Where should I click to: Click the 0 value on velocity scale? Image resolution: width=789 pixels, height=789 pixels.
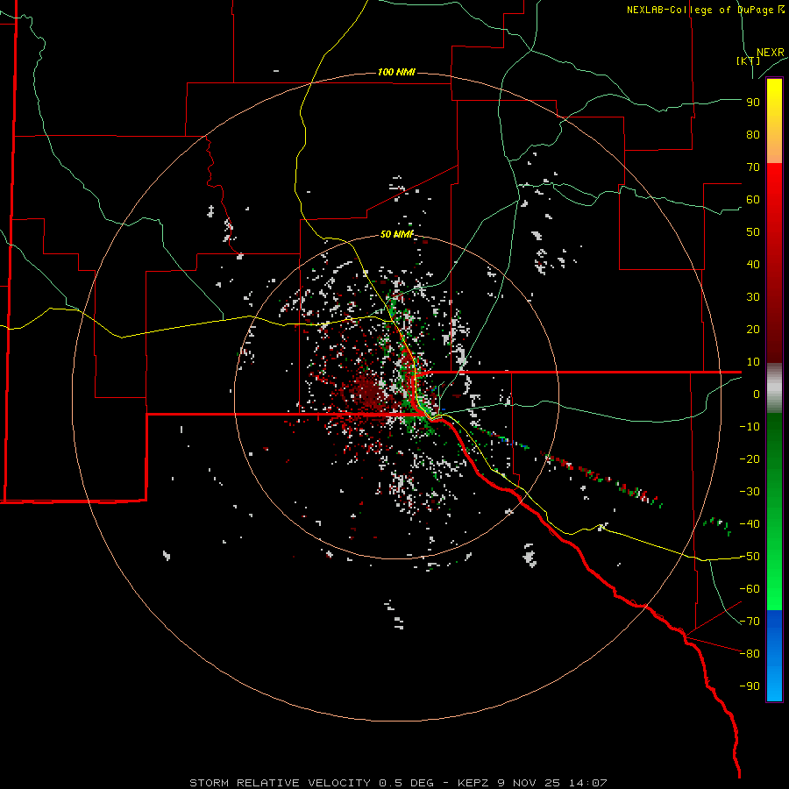click(757, 394)
